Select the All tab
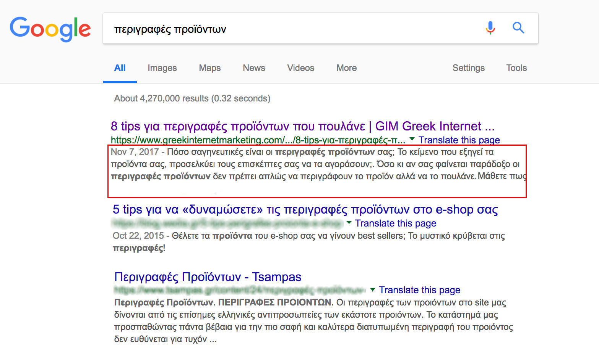Screen dimensions: 599x352 tap(120, 68)
